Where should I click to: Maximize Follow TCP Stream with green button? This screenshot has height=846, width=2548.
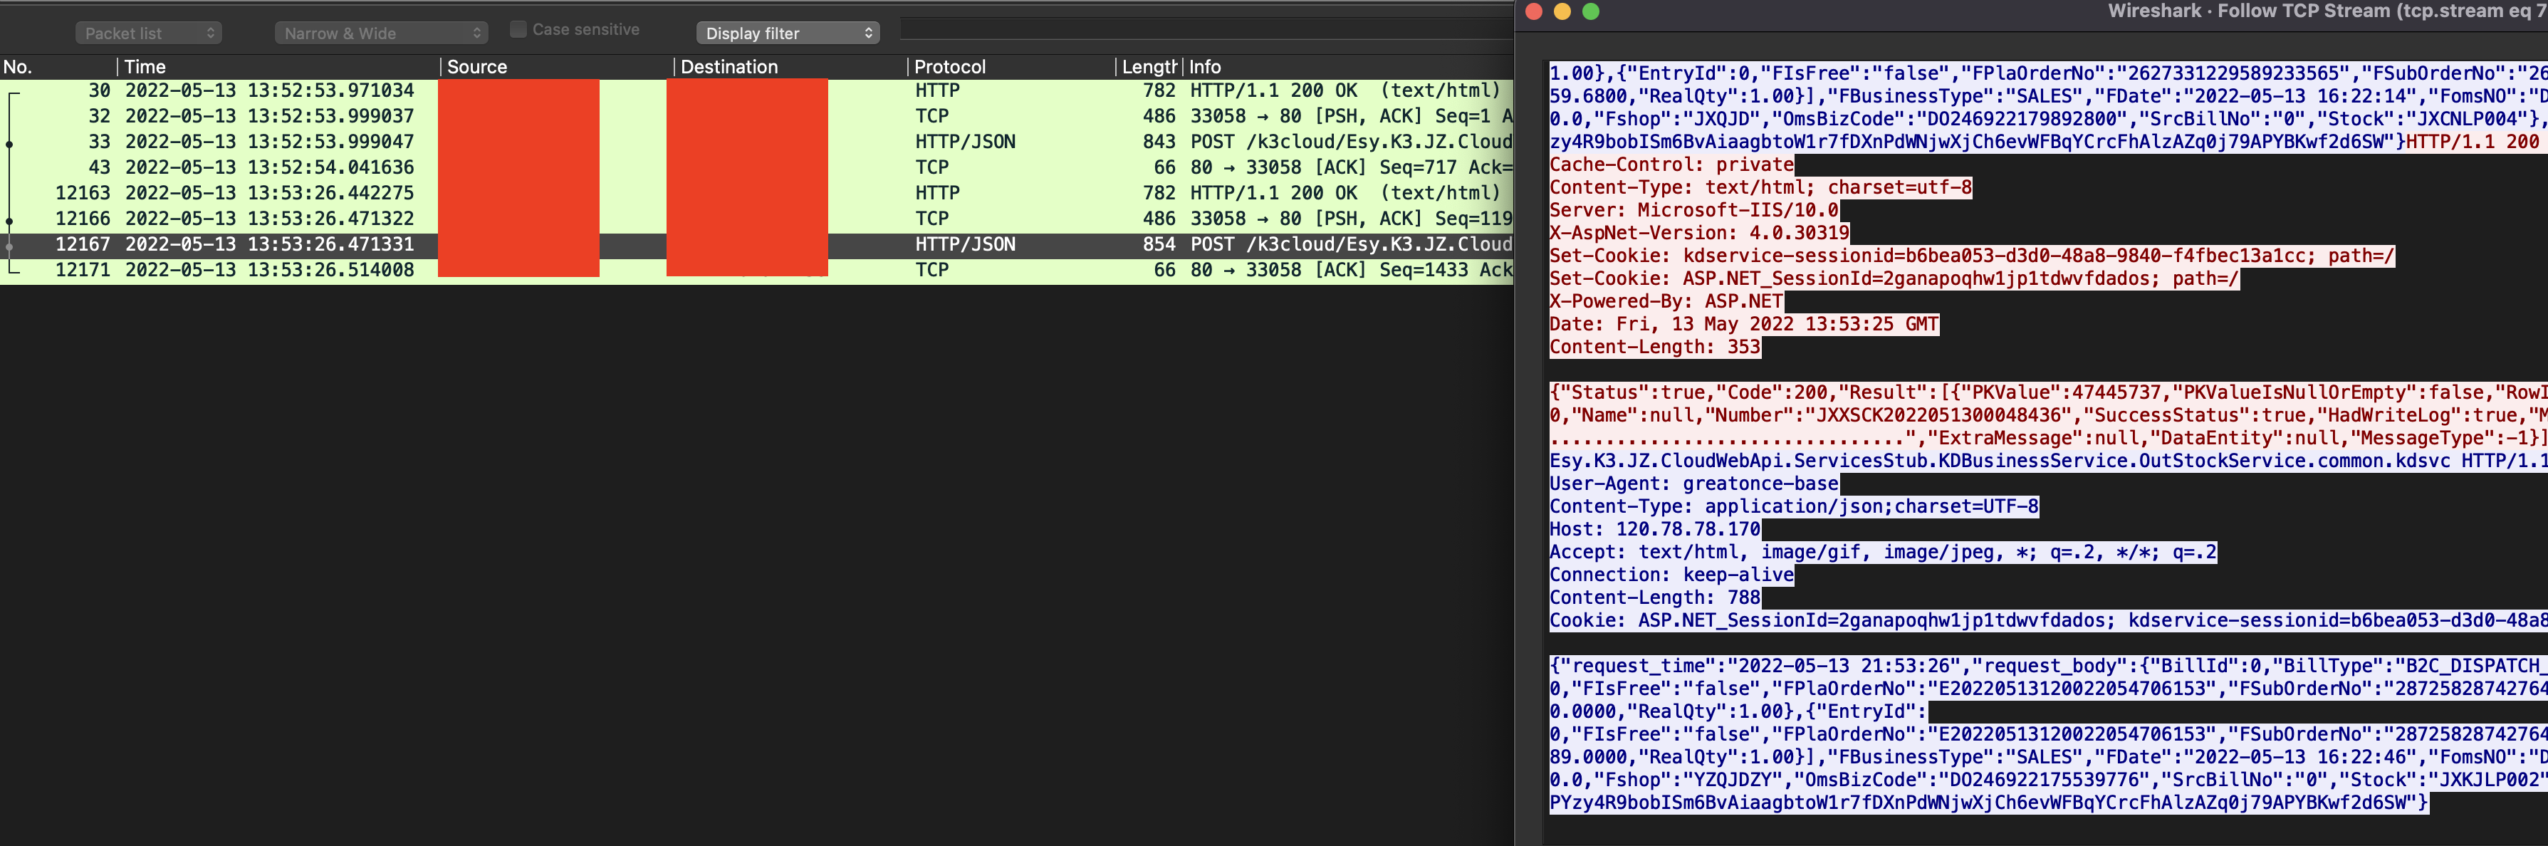pyautogui.click(x=1590, y=12)
